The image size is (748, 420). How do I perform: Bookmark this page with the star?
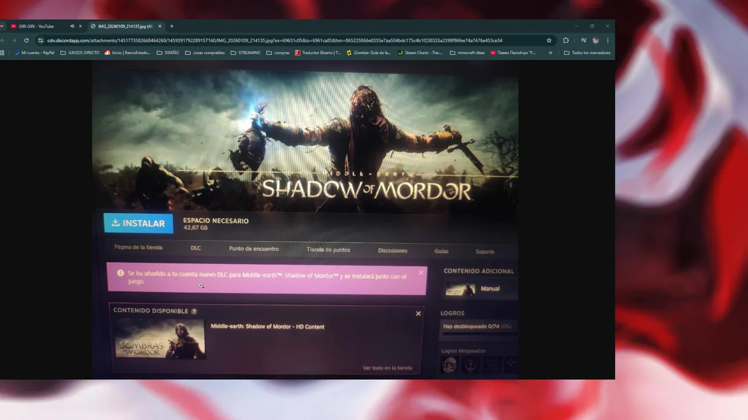[549, 40]
